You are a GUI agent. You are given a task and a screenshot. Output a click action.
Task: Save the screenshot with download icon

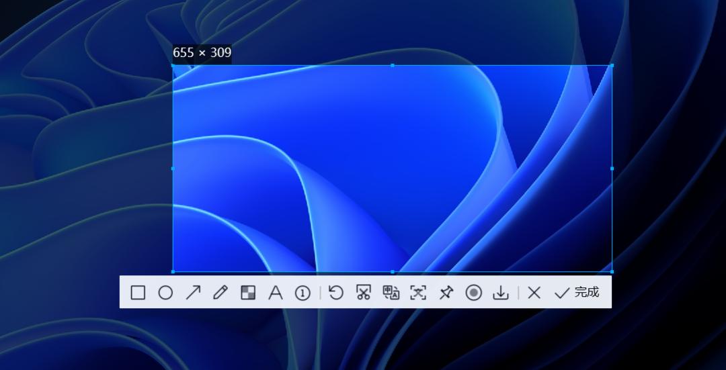click(501, 293)
